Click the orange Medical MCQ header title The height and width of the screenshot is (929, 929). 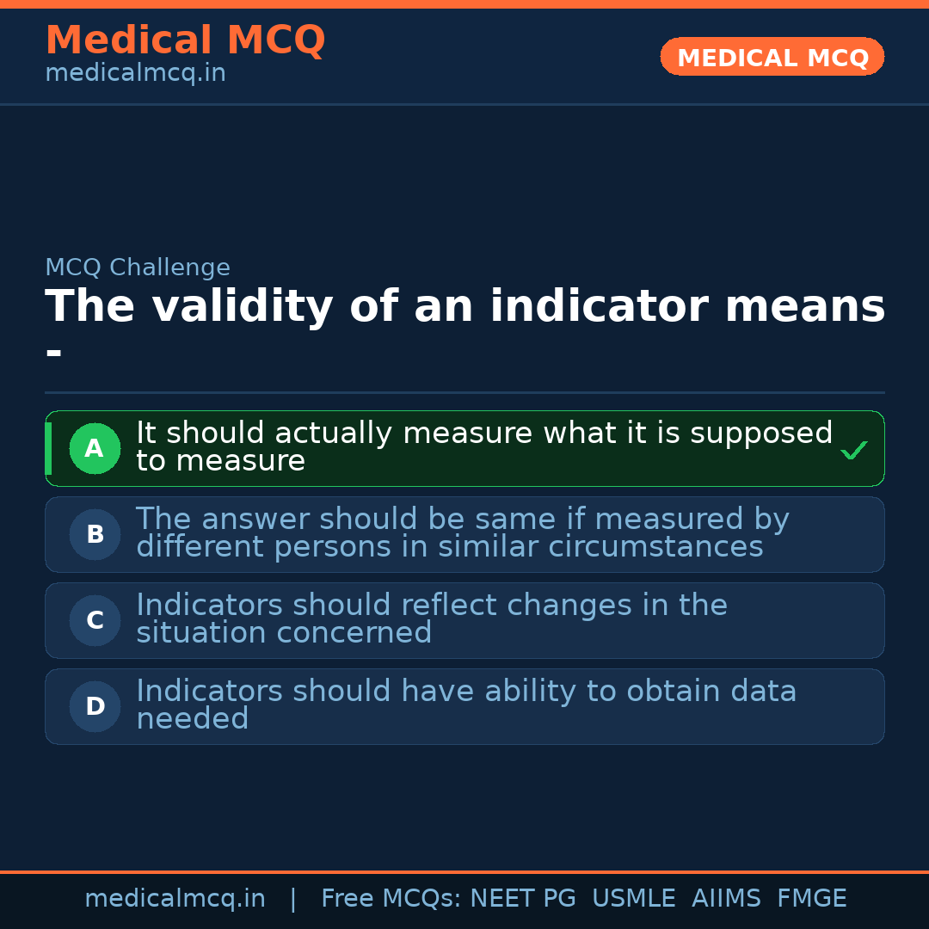tap(185, 40)
